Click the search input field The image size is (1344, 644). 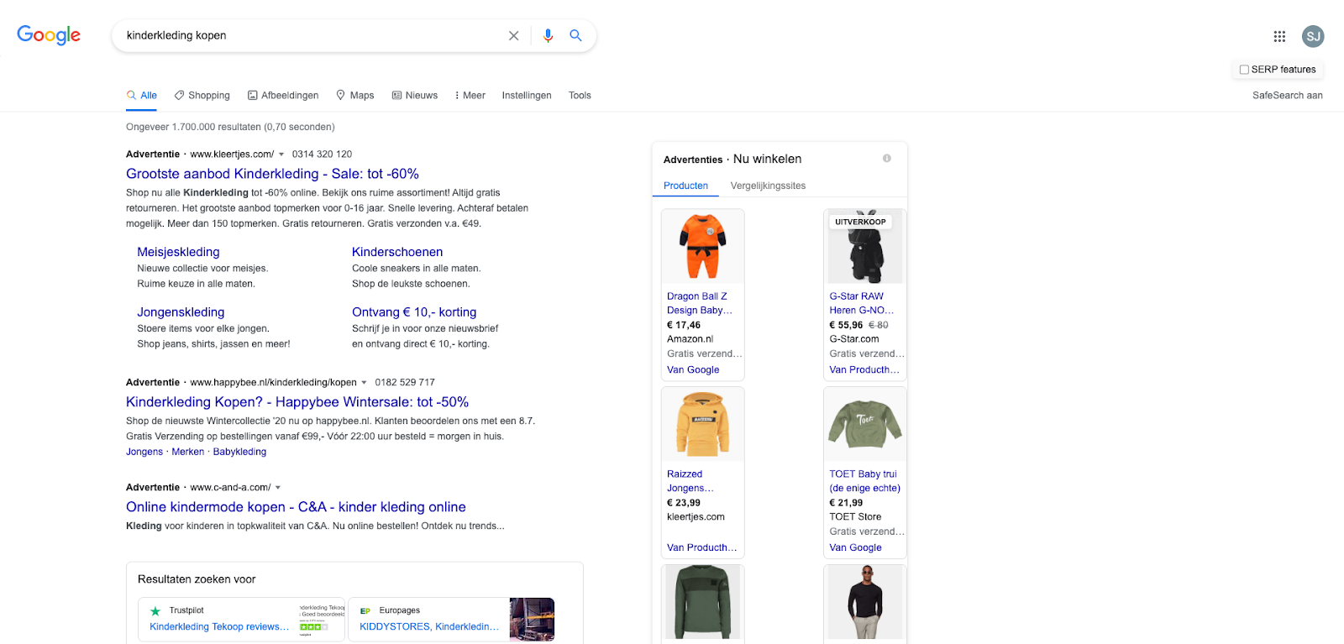tap(311, 35)
